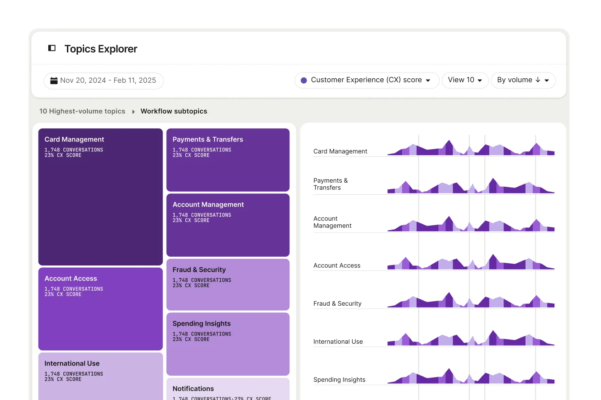Click the calendar icon in date range
The height and width of the screenshot is (400, 601).
[x=54, y=81]
